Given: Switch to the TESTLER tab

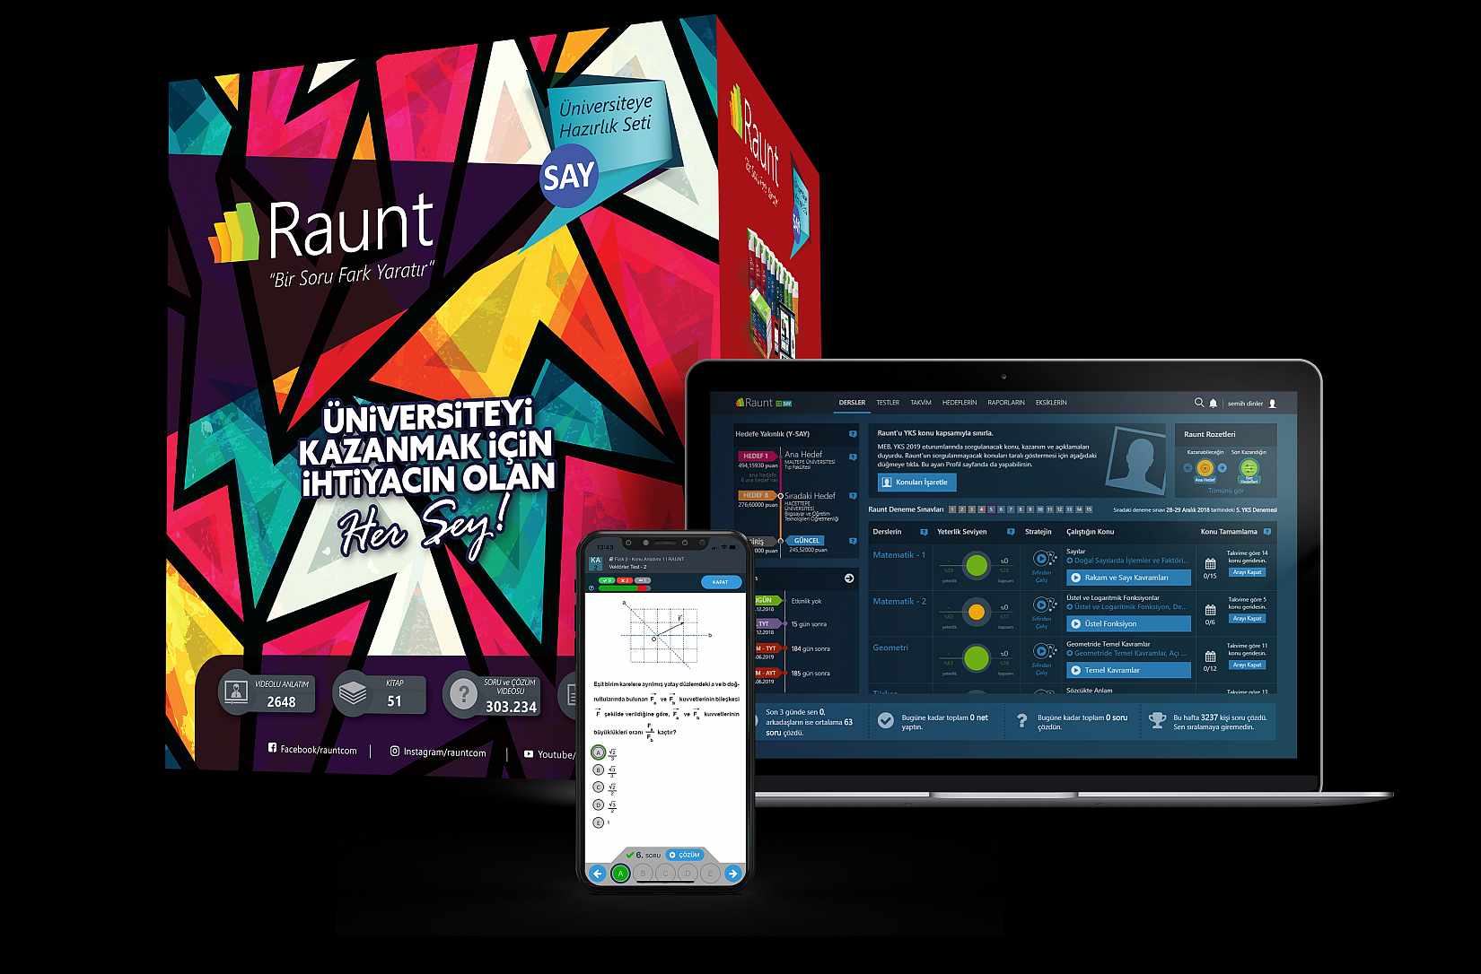Looking at the screenshot, I should tap(888, 403).
